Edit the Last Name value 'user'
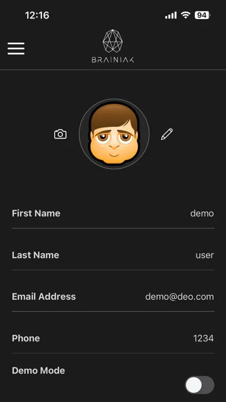Viewport: 226px width, 402px height. tap(205, 255)
